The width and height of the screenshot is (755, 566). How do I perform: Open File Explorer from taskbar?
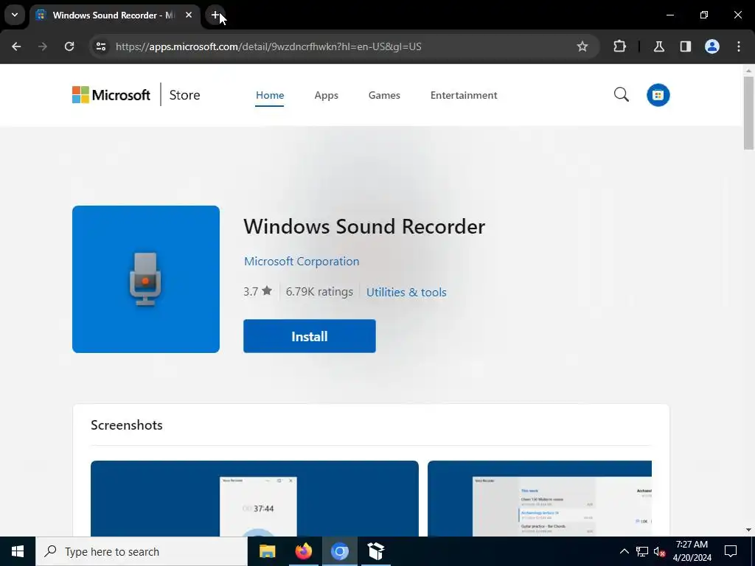tap(267, 551)
